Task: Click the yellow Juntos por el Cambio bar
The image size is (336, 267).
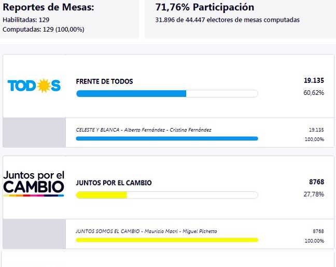Action: click(167, 195)
